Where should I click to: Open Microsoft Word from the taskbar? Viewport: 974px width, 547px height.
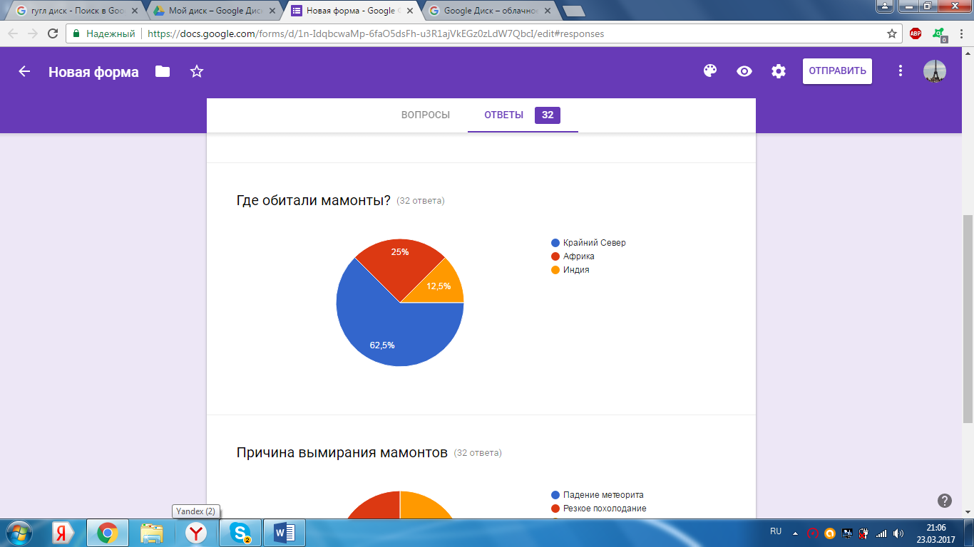284,532
